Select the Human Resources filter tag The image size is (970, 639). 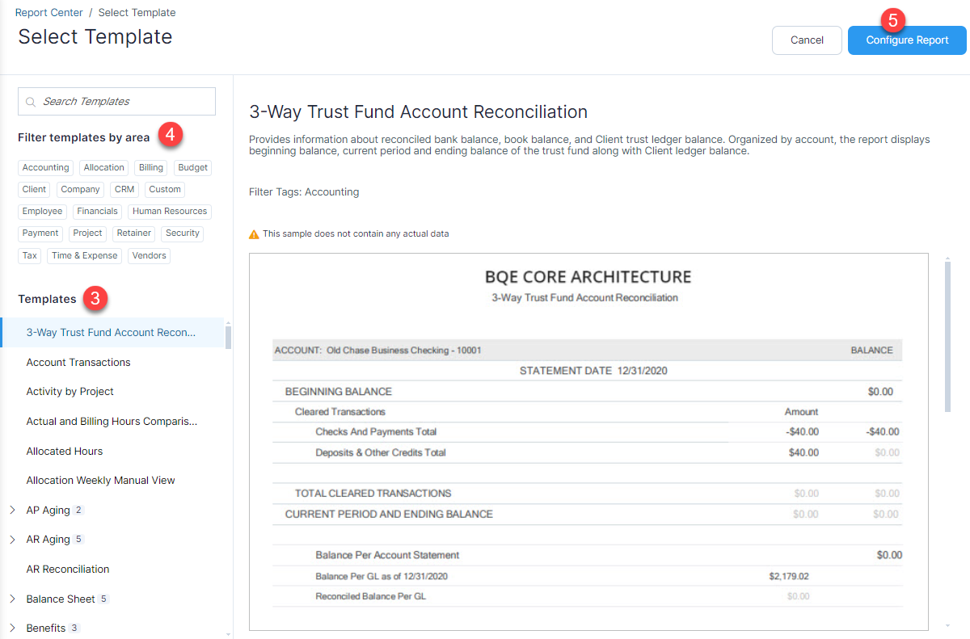[170, 212]
